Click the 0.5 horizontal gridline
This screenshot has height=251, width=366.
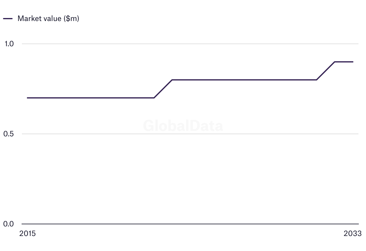(190, 134)
